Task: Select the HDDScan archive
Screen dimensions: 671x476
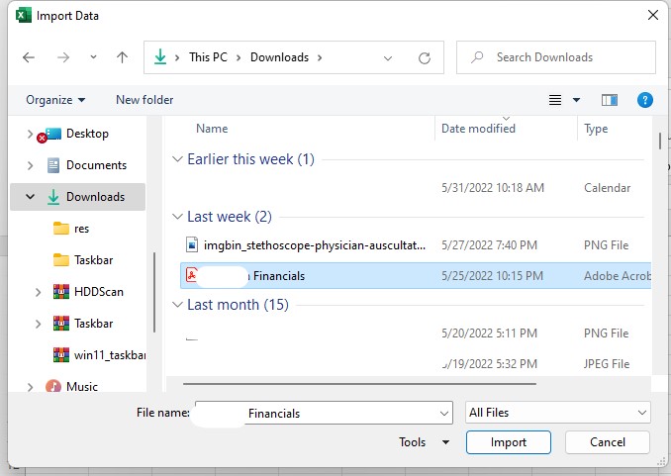Action: [88, 292]
